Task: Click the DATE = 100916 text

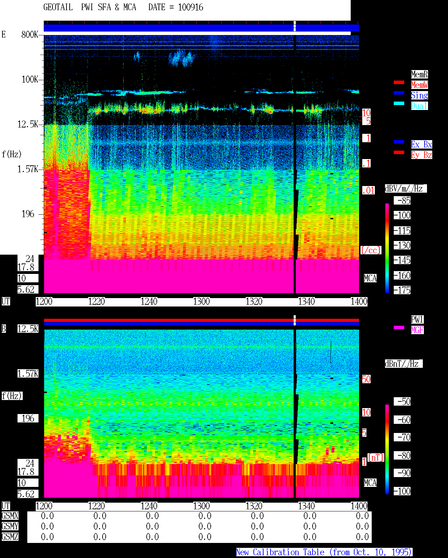Action: (176, 7)
